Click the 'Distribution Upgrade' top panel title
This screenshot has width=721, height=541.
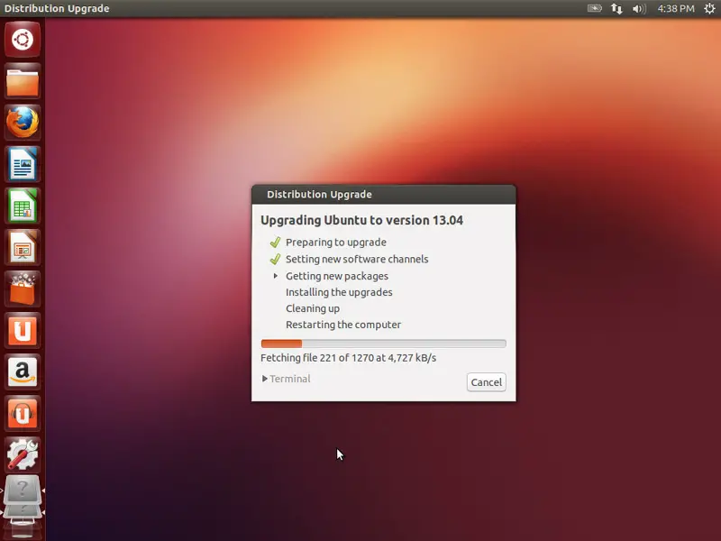pyautogui.click(x=57, y=8)
